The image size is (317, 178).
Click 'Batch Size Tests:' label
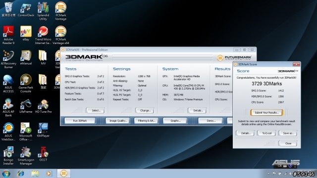click(74, 99)
